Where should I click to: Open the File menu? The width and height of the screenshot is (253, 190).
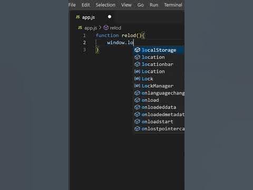coord(72,5)
